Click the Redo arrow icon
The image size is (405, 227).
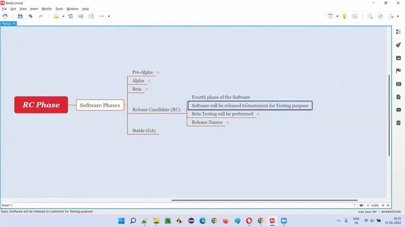click(x=40, y=16)
